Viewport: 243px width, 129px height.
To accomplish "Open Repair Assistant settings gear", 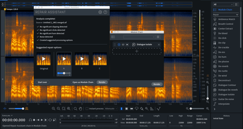I will pyautogui.click(x=100, y=12).
